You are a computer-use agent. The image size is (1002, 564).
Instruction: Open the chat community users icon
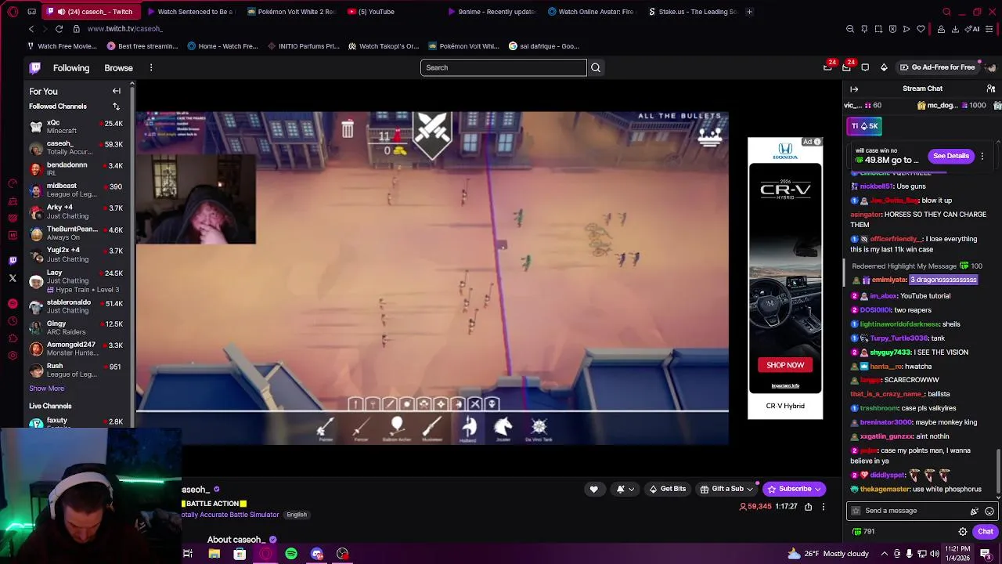(x=991, y=89)
